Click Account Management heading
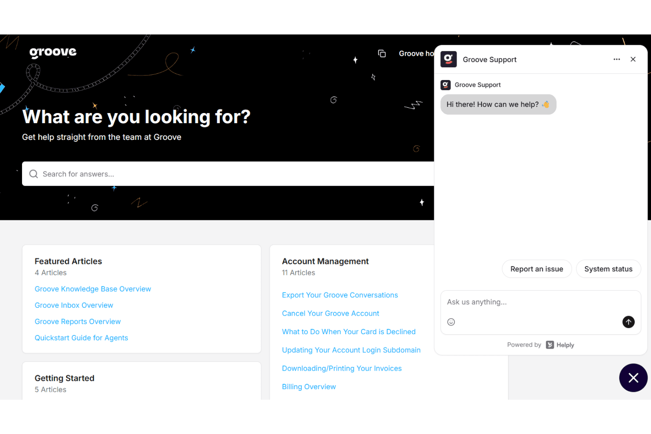651x434 pixels. [x=325, y=261]
